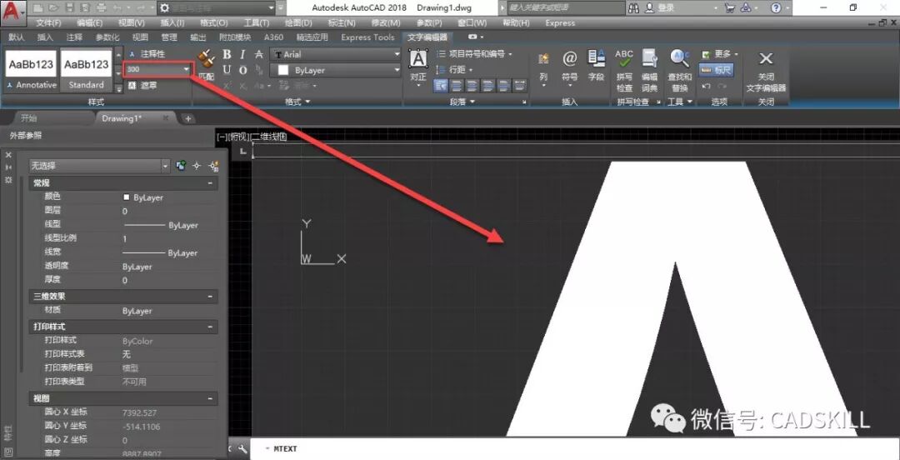Switch to the Default (默认) ribbon tab

click(x=17, y=37)
